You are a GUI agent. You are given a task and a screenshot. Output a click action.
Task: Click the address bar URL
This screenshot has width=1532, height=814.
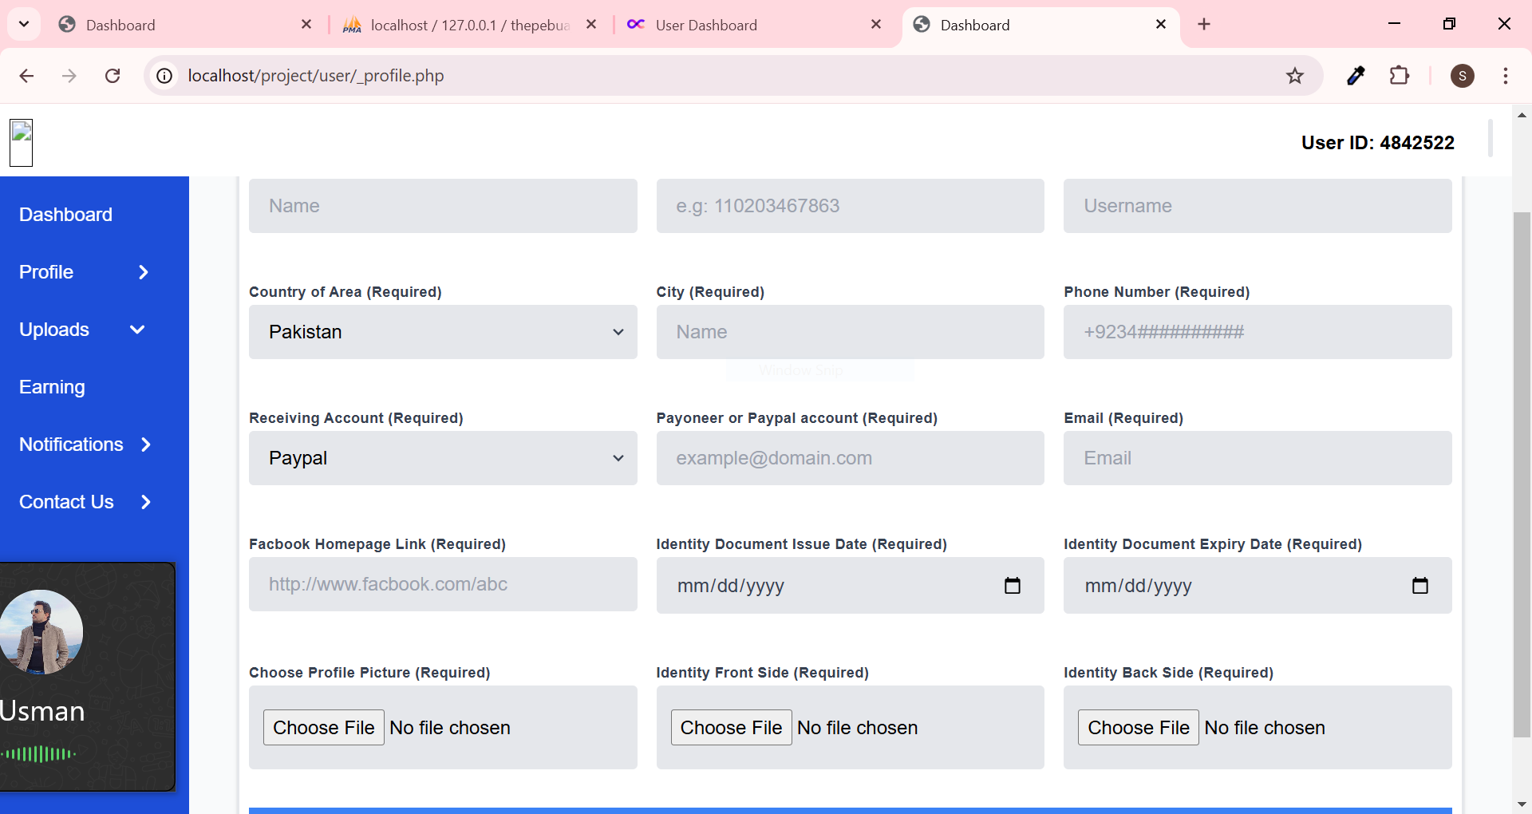pos(316,76)
